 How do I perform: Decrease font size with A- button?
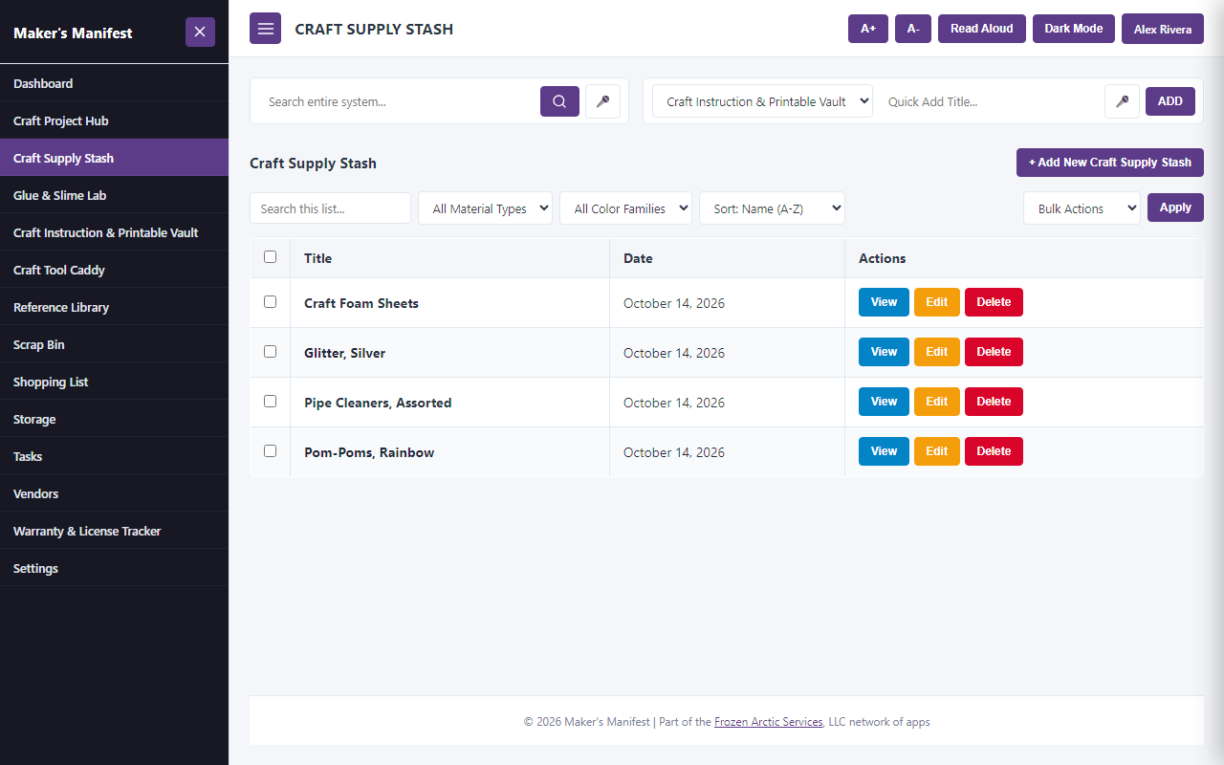[913, 29]
